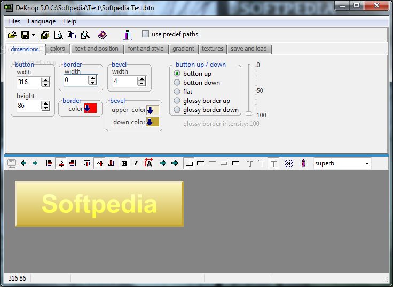This screenshot has height=287, width=393.
Task: Expand the arrow next to save icon
Action: [33, 35]
